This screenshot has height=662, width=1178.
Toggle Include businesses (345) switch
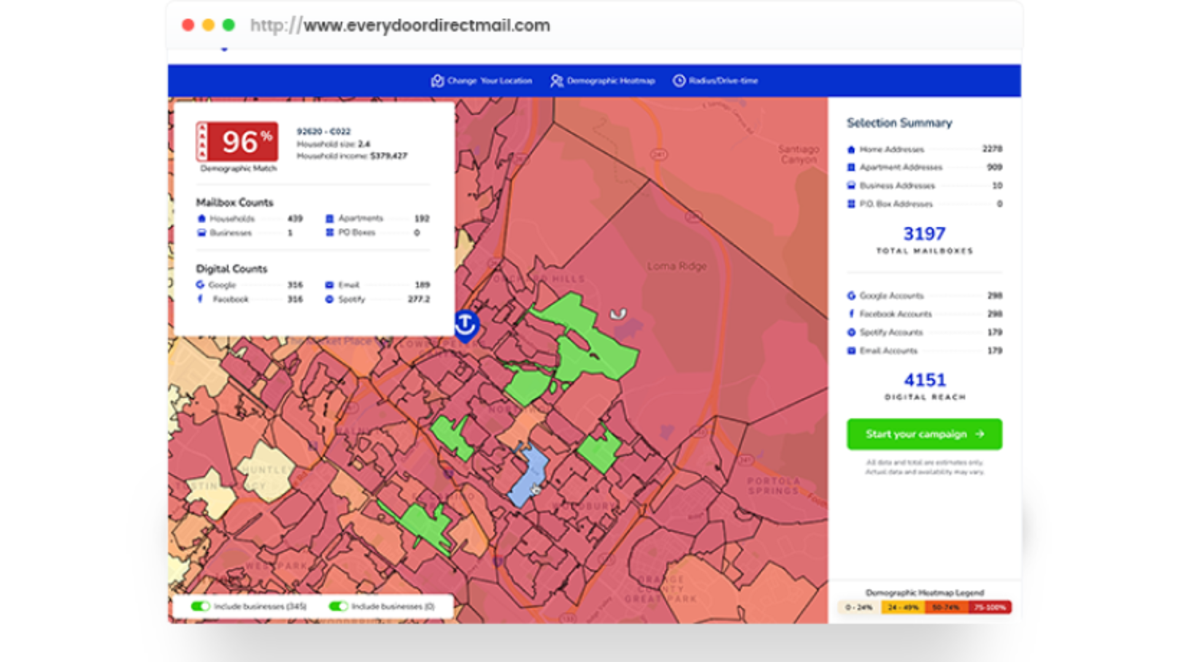pyautogui.click(x=201, y=606)
